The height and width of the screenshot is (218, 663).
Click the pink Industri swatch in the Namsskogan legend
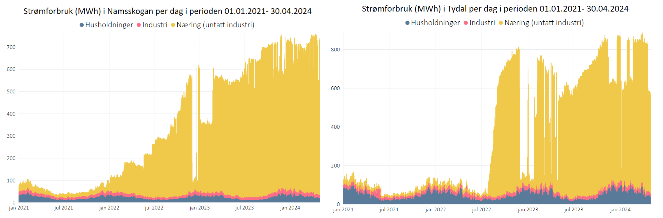point(139,25)
